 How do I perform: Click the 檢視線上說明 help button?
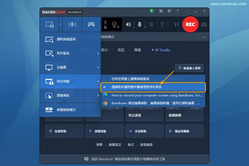189,68
